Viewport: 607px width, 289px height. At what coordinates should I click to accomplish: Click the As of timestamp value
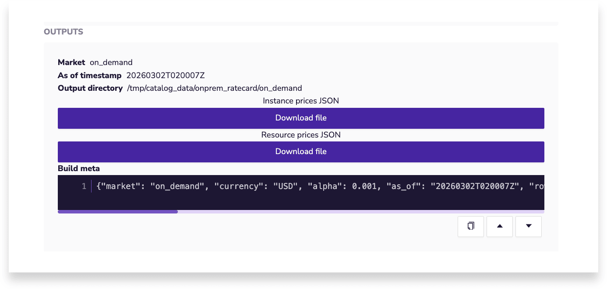click(166, 76)
